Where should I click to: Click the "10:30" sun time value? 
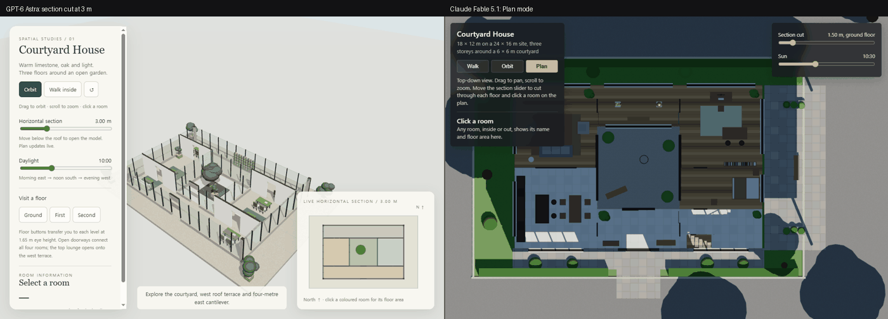click(869, 56)
